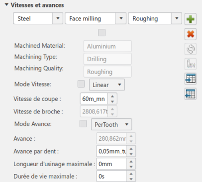This screenshot has width=202, height=182.
Task: Collapse the Vitesses et avances section
Action: pos(6,4)
